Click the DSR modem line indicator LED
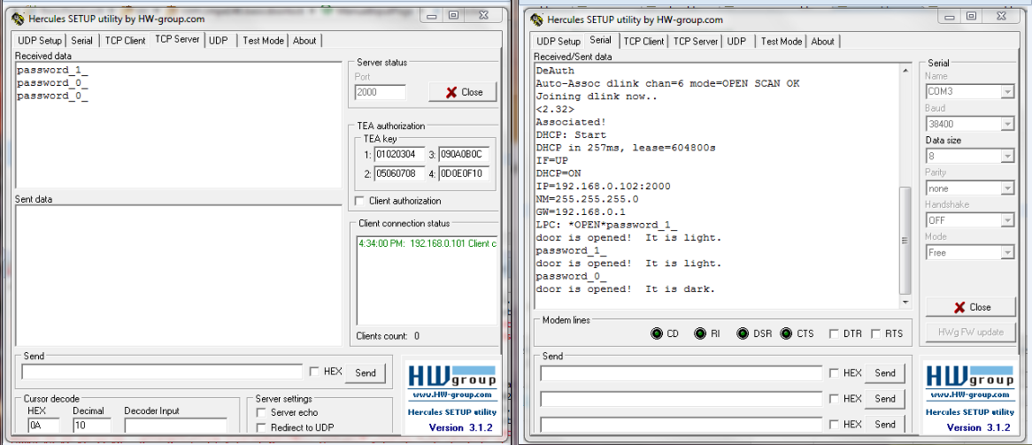Viewport: 1032px width, 445px height. [x=743, y=334]
